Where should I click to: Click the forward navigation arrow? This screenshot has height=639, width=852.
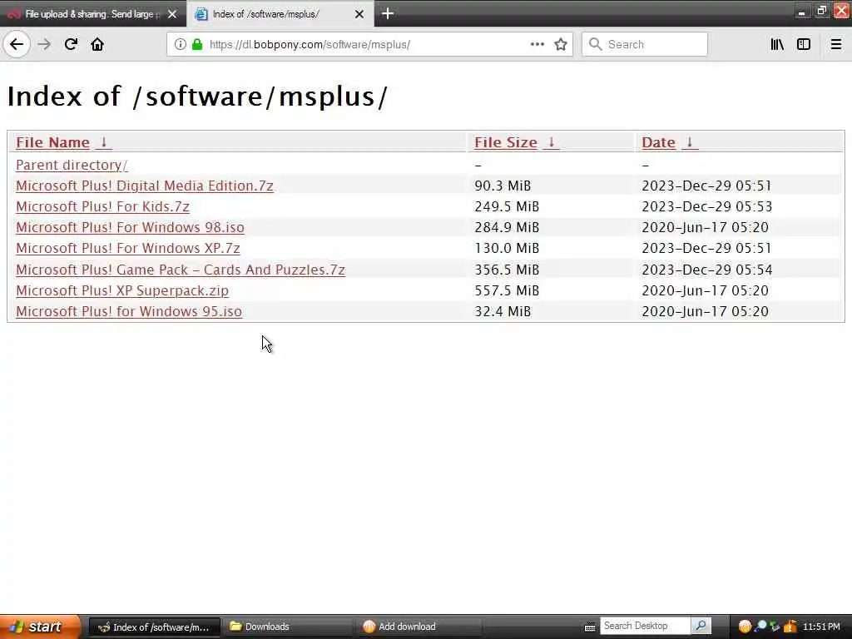(x=44, y=44)
